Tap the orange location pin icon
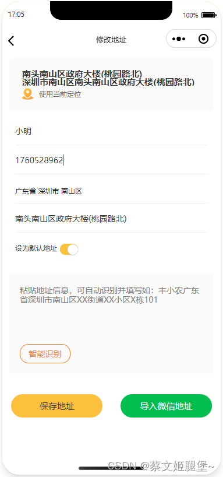The width and height of the screenshot is (223, 477). pyautogui.click(x=27, y=94)
